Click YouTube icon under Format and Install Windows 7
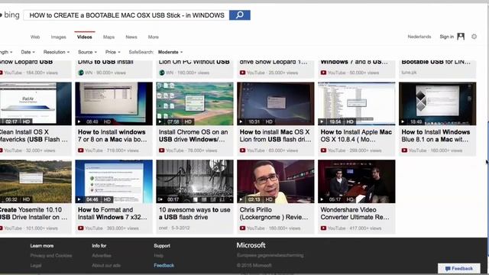This screenshot has height=275, width=489. (81, 228)
